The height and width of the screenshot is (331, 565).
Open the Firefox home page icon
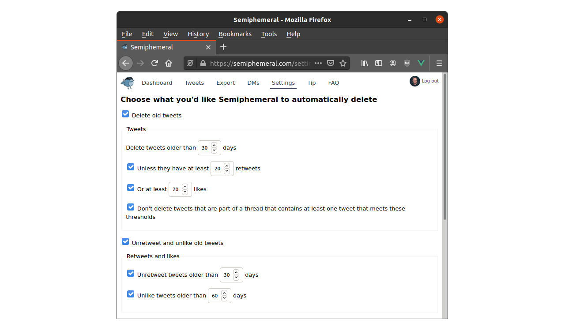(169, 63)
